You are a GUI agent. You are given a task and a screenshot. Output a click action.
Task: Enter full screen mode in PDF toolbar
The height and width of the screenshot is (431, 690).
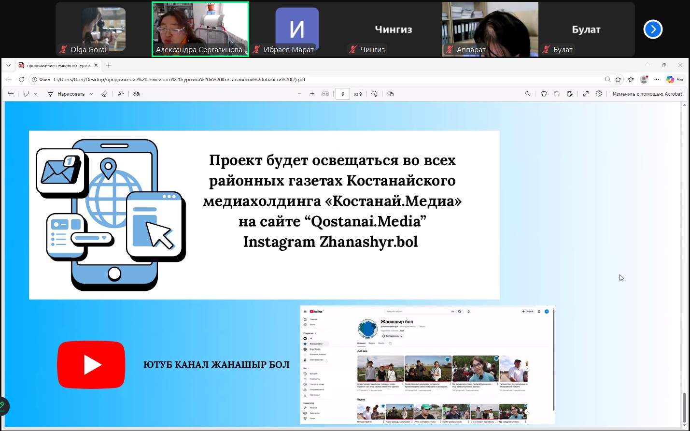[586, 94]
